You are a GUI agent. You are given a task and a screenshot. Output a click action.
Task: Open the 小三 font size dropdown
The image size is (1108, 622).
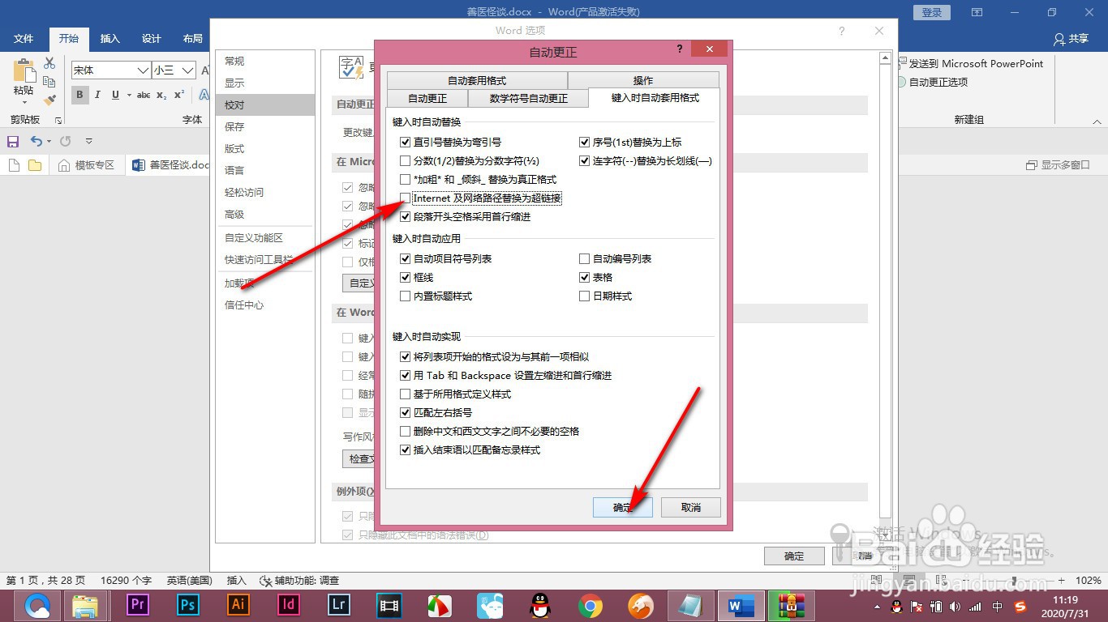click(187, 70)
